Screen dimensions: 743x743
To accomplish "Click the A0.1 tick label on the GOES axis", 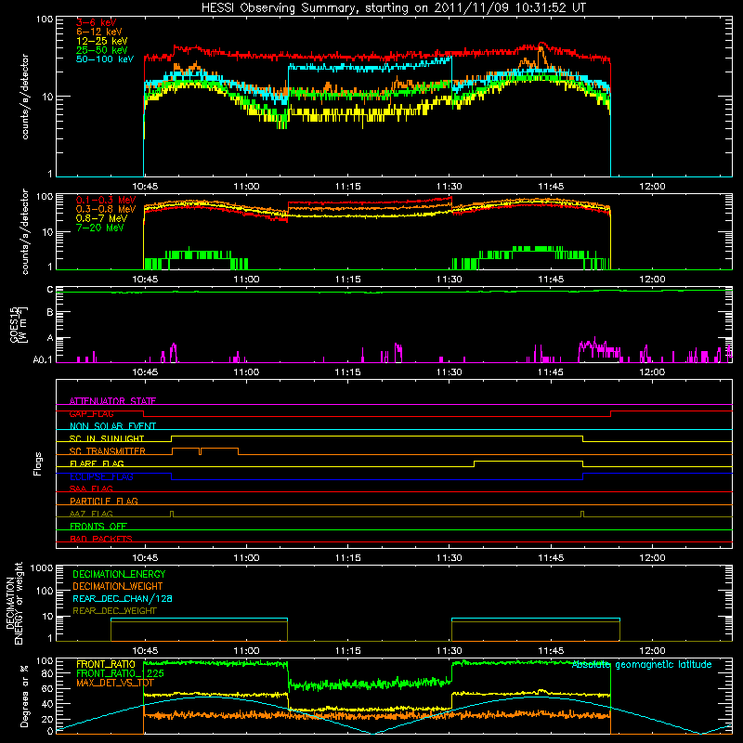I will [43, 360].
